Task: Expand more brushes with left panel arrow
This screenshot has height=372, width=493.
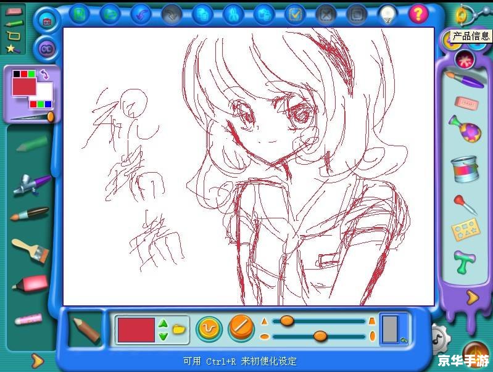Action: 38,361
